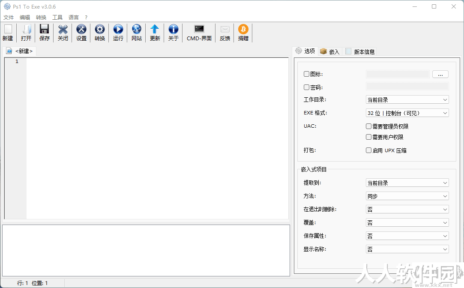Click the ... browse button for icon

click(440, 74)
